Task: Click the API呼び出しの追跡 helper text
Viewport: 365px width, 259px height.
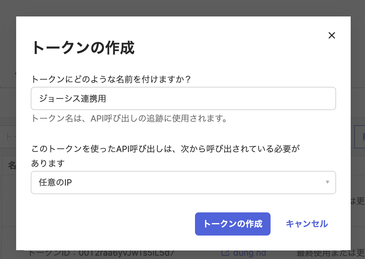Action: click(129, 118)
